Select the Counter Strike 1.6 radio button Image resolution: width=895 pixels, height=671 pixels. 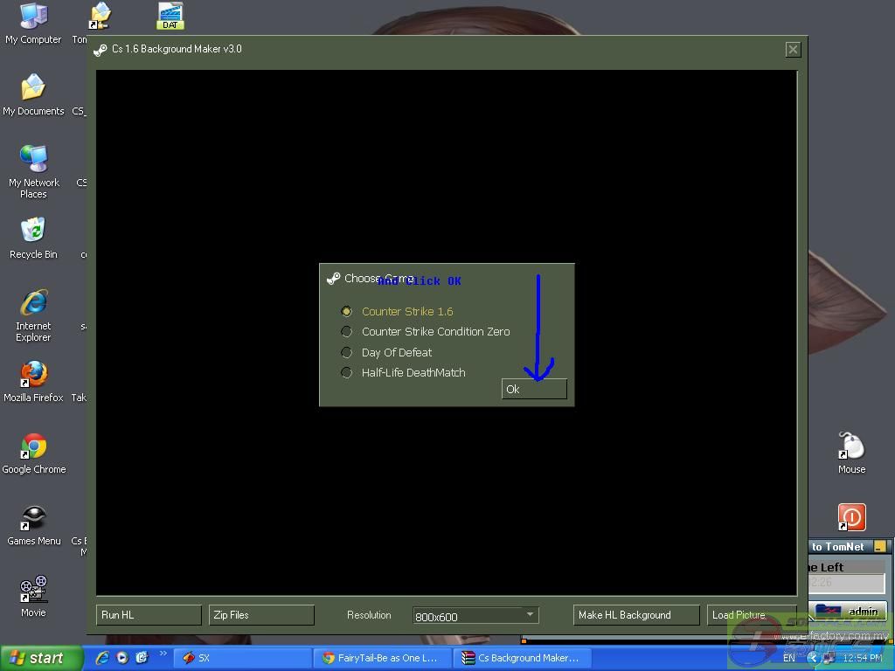point(347,311)
